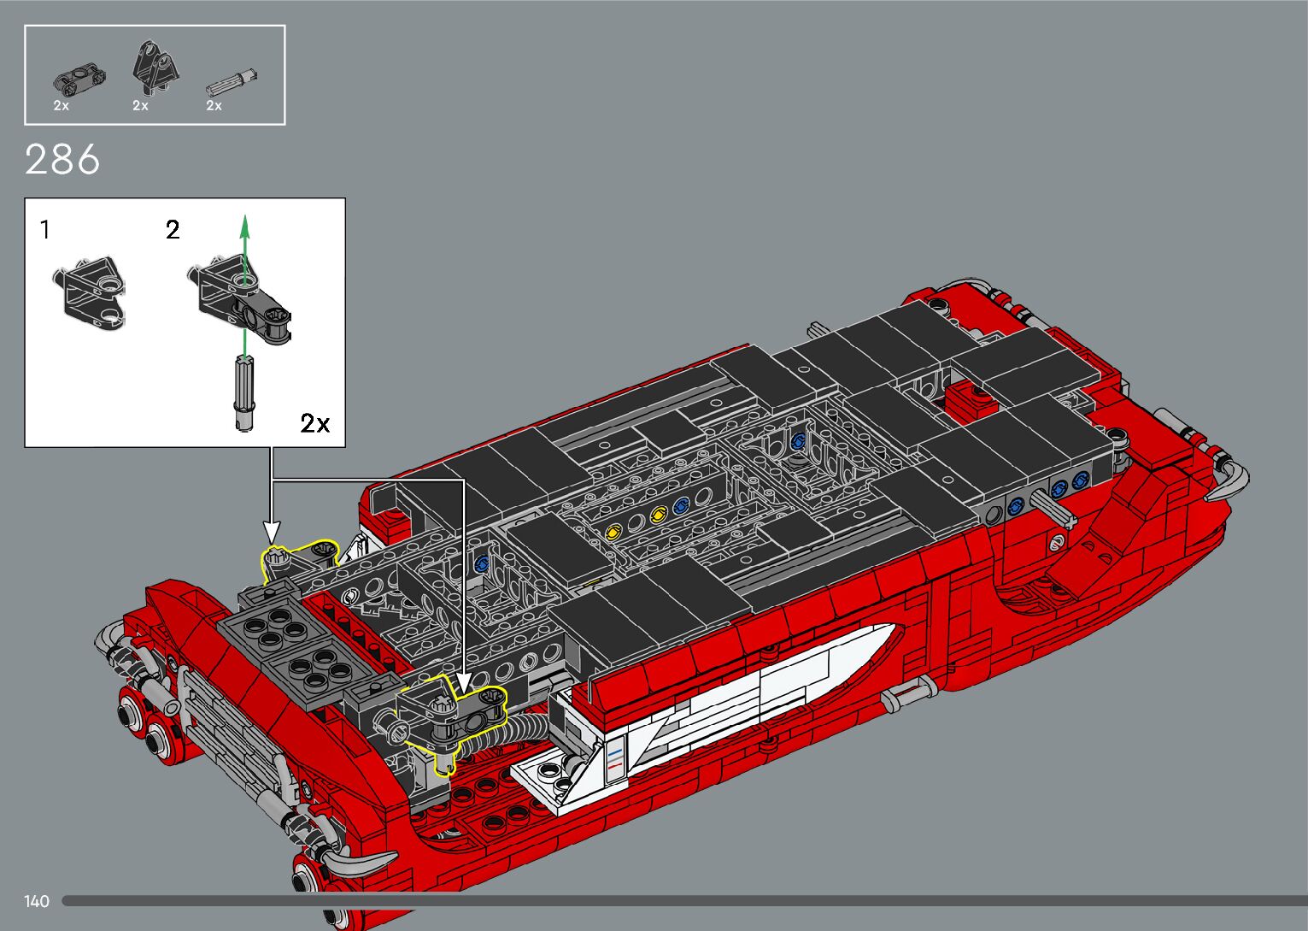The height and width of the screenshot is (931, 1308).
Task: Click the grey axle pin part icon
Action: 232,82
